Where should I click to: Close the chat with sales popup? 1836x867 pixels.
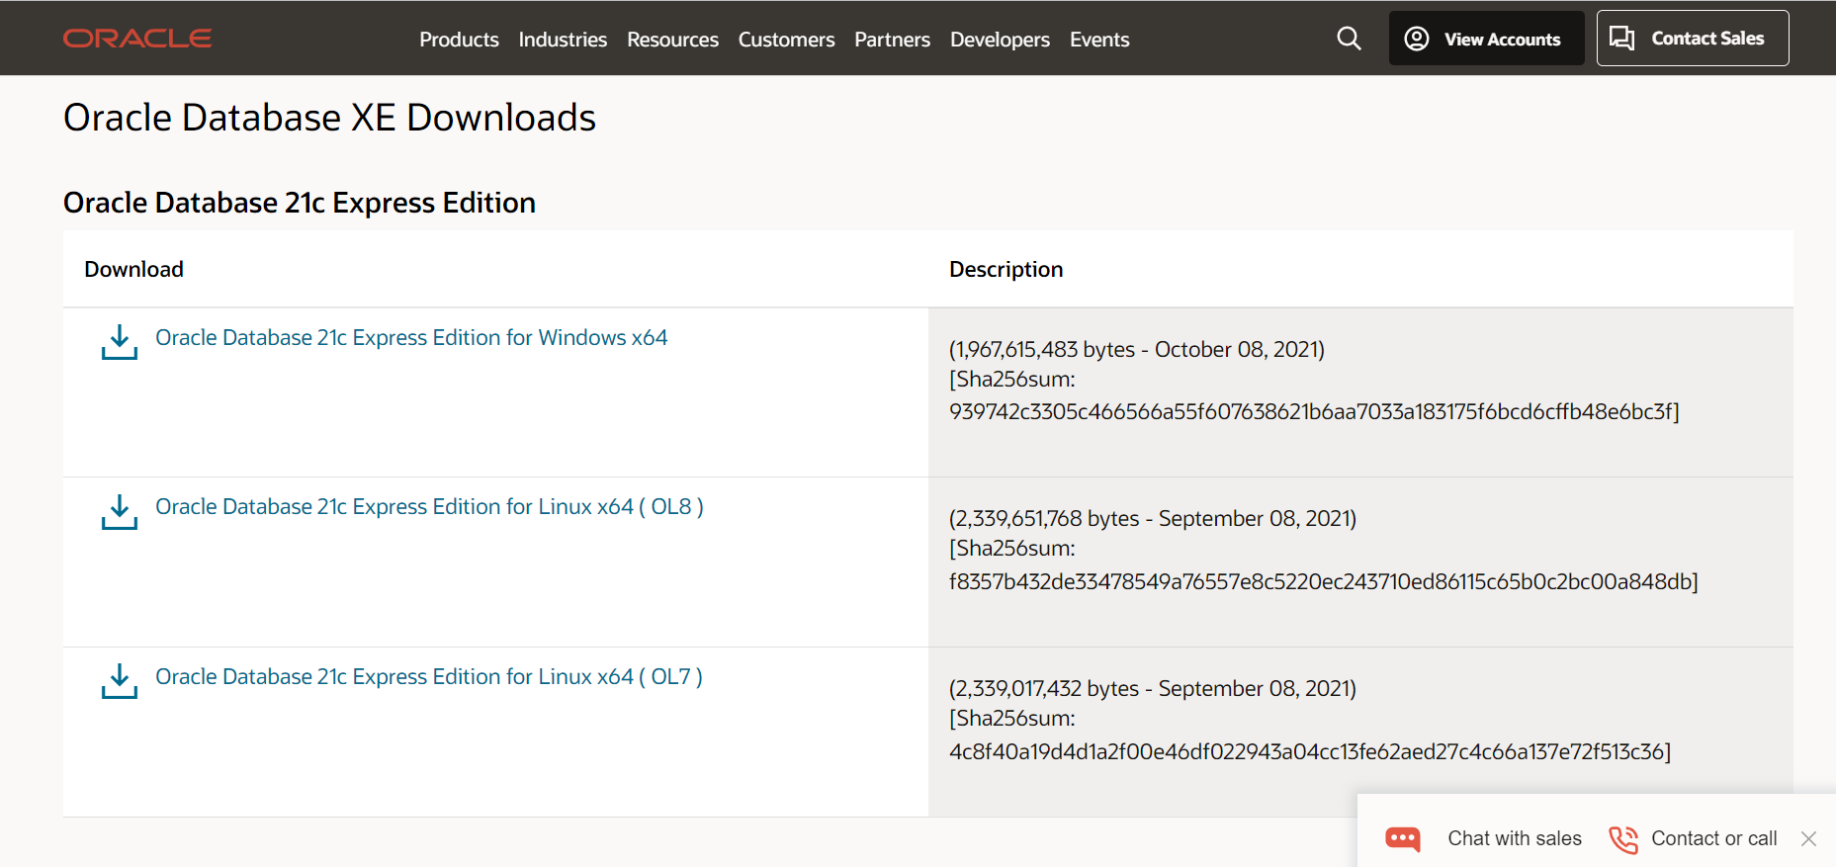pyautogui.click(x=1808, y=838)
